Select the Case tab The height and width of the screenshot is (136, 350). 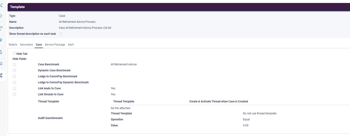point(39,44)
